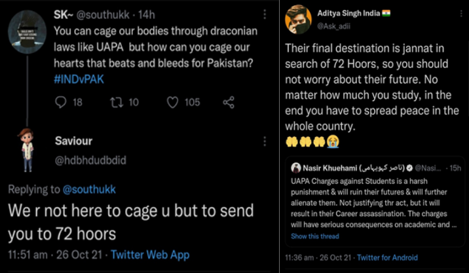Click the Twitter Web App source link

pyautogui.click(x=150, y=254)
